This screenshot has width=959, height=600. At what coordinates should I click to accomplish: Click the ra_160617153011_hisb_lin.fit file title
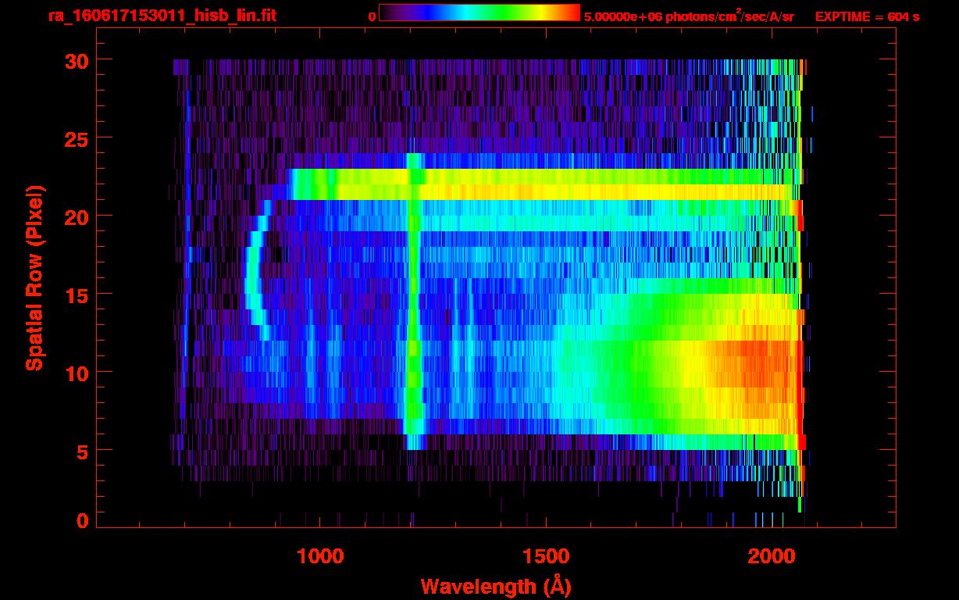[162, 16]
